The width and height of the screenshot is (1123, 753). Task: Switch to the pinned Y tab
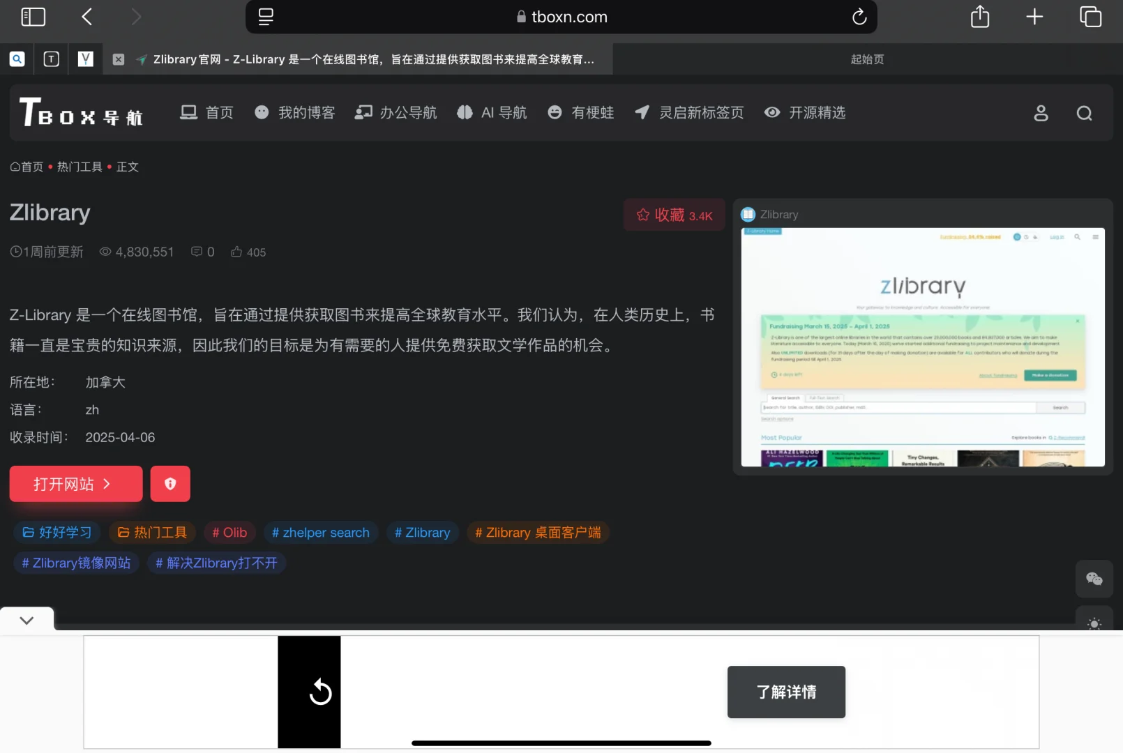[x=85, y=59]
